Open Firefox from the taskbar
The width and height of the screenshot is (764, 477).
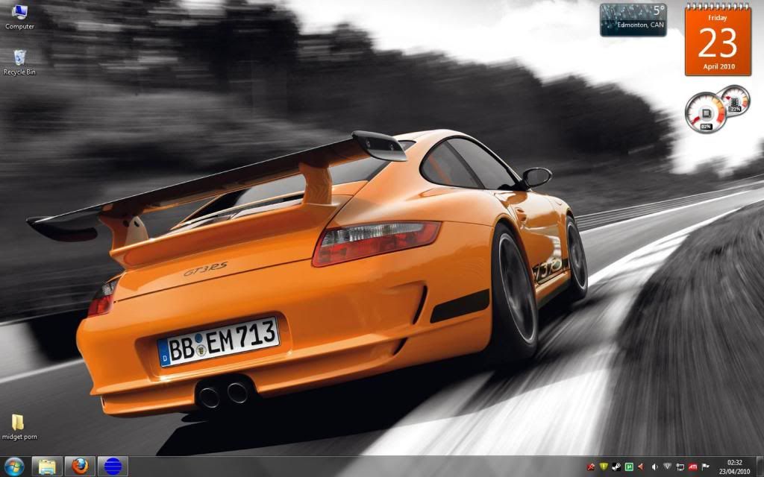click(x=80, y=467)
